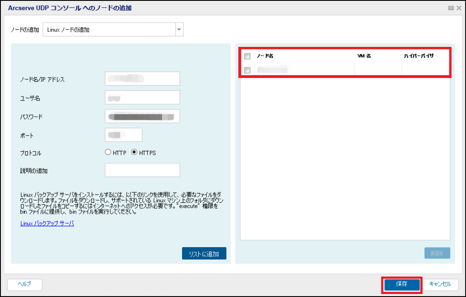Open the Linux バックアップ サーバ link
The image size is (466, 297).
pyautogui.click(x=47, y=223)
